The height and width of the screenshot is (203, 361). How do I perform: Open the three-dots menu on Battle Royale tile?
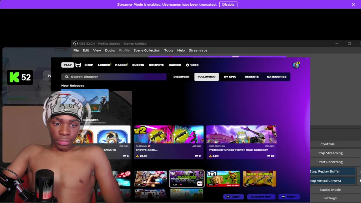pyautogui.click(x=200, y=184)
